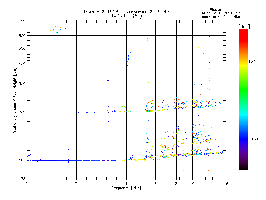Select the 'mean, sd,X: 94.4, 25.8' line
This screenshot has width=266, height=200.
(x=221, y=17)
